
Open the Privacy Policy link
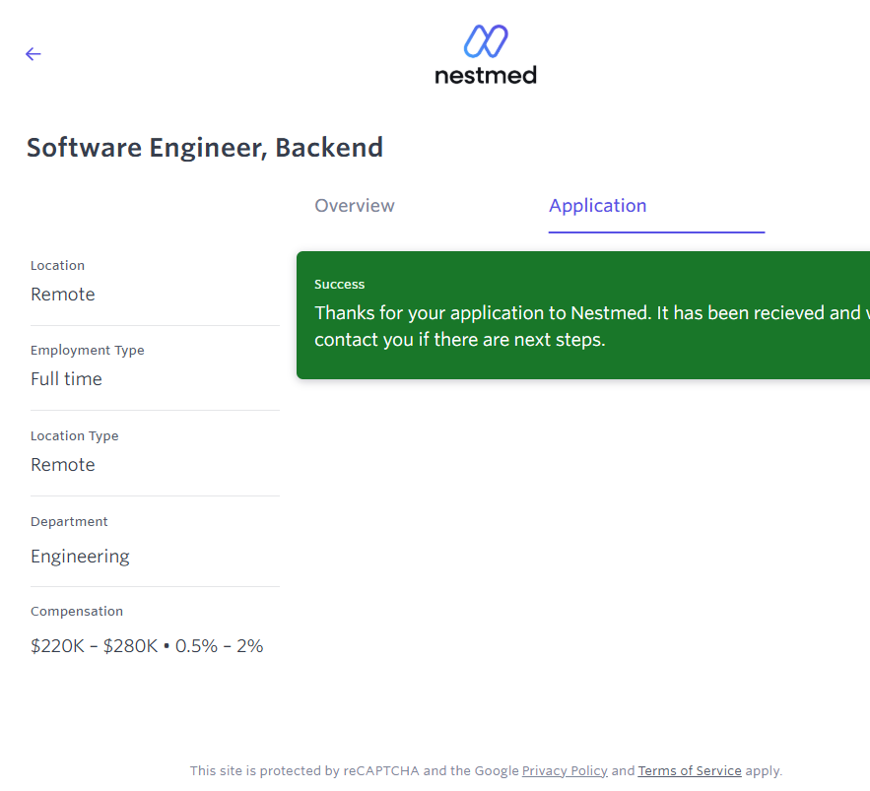pos(565,771)
